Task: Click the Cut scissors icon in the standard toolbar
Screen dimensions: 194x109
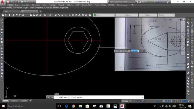Action: 27,15
